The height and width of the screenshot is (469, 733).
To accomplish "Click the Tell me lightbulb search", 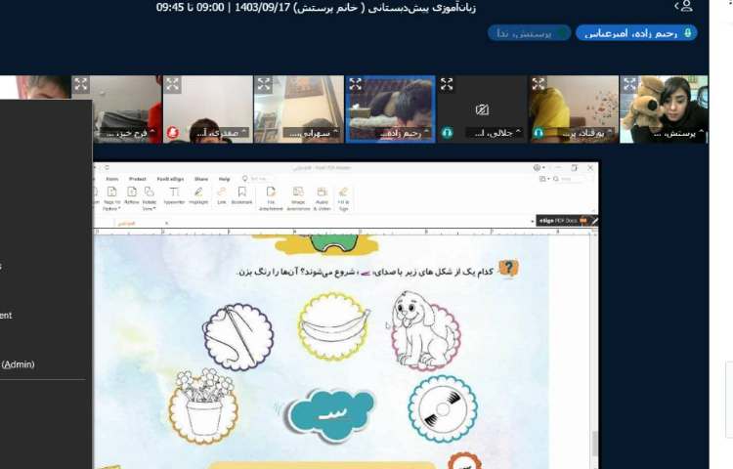I will click(x=244, y=179).
